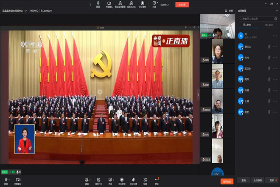Image resolution: width=280 pixels, height=187 pixels.
Task: Open more options for 周辉
Action: point(275,79)
